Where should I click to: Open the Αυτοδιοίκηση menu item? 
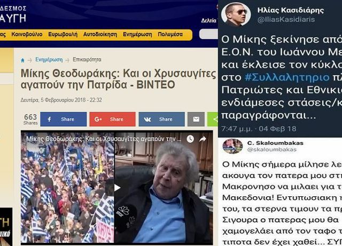[100, 34]
